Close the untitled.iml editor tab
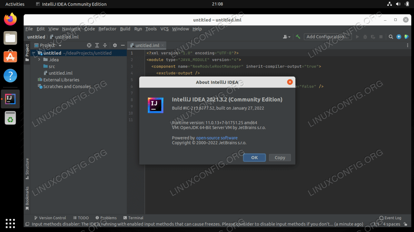Image resolution: width=414 pixels, height=232 pixels. click(x=163, y=45)
